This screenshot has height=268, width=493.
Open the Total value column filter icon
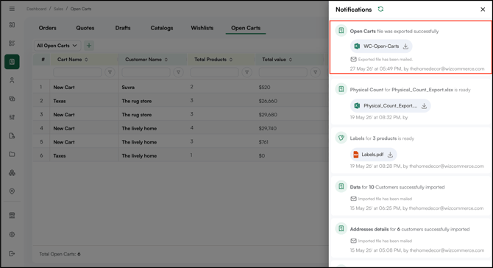pos(316,72)
